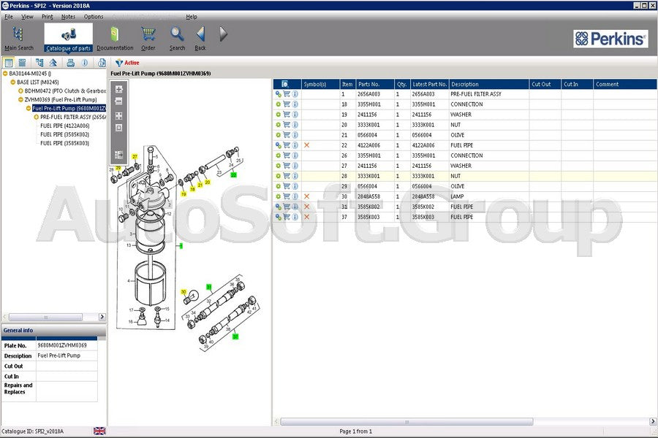Open the Catalogue of parts toolbar icon
Viewport: 658px width, 438px height.
coord(68,33)
